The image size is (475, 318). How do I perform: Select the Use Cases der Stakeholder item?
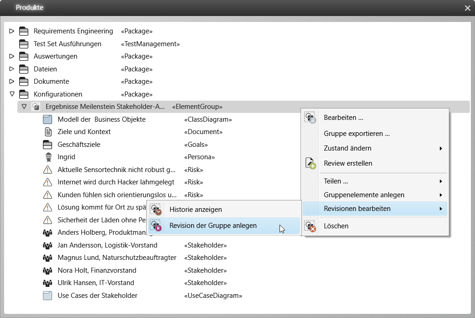[x=97, y=296]
